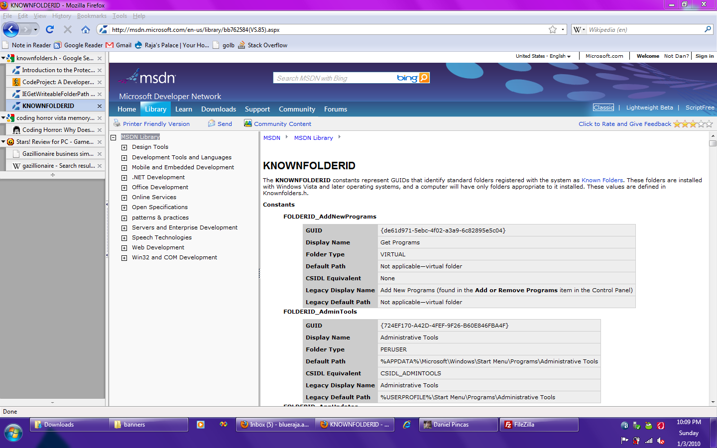Open the back/forward history dropdown arrow
Viewport: 717px width, 448px height.
click(35, 29)
